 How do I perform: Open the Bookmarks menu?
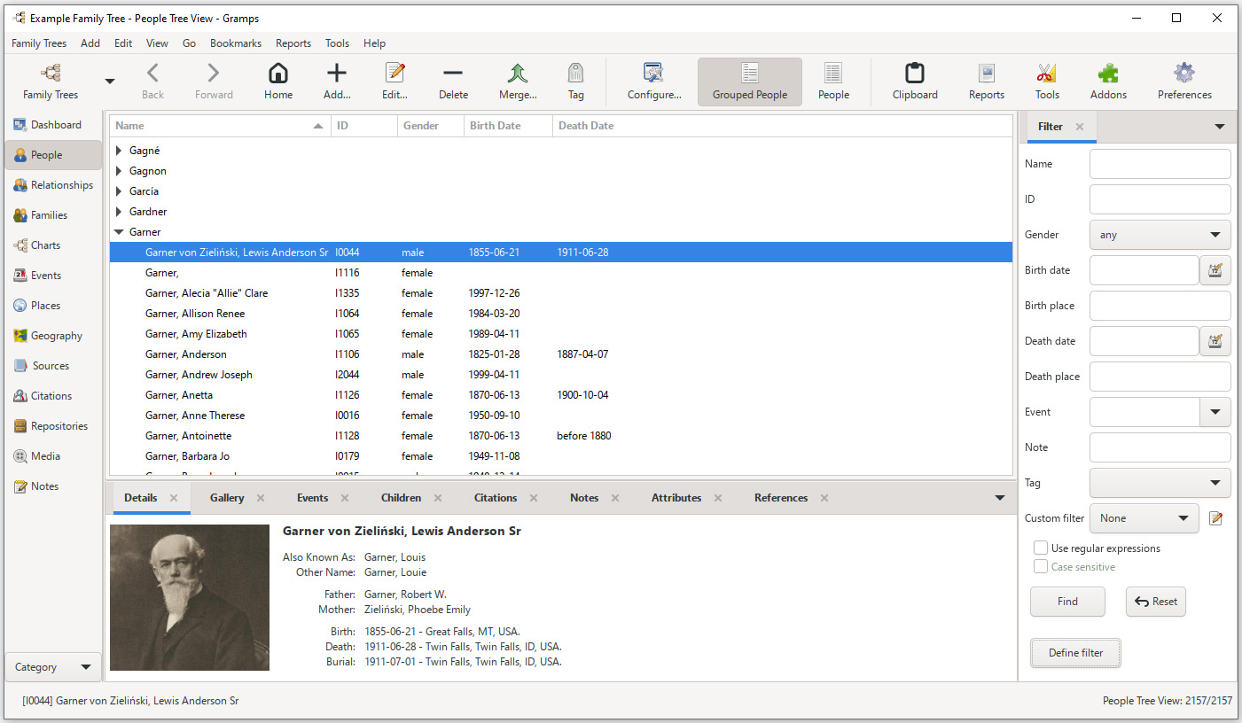[x=236, y=43]
